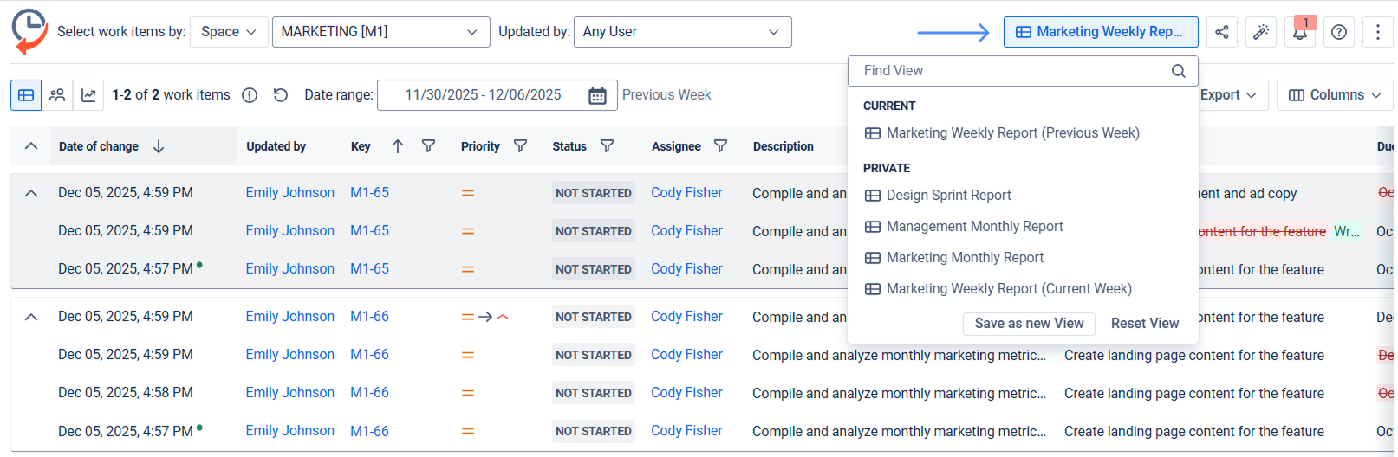Click the refresh icon beside work items count
Image resolution: width=1398 pixels, height=457 pixels.
click(280, 95)
